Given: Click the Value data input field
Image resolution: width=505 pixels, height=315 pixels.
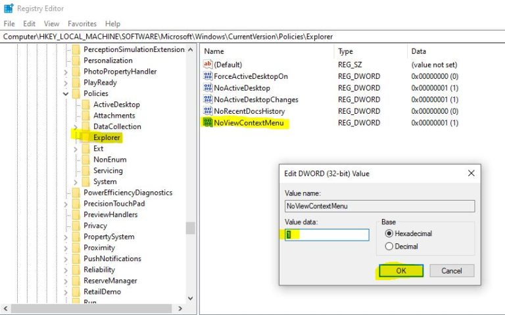Looking at the screenshot, I should pos(327,235).
